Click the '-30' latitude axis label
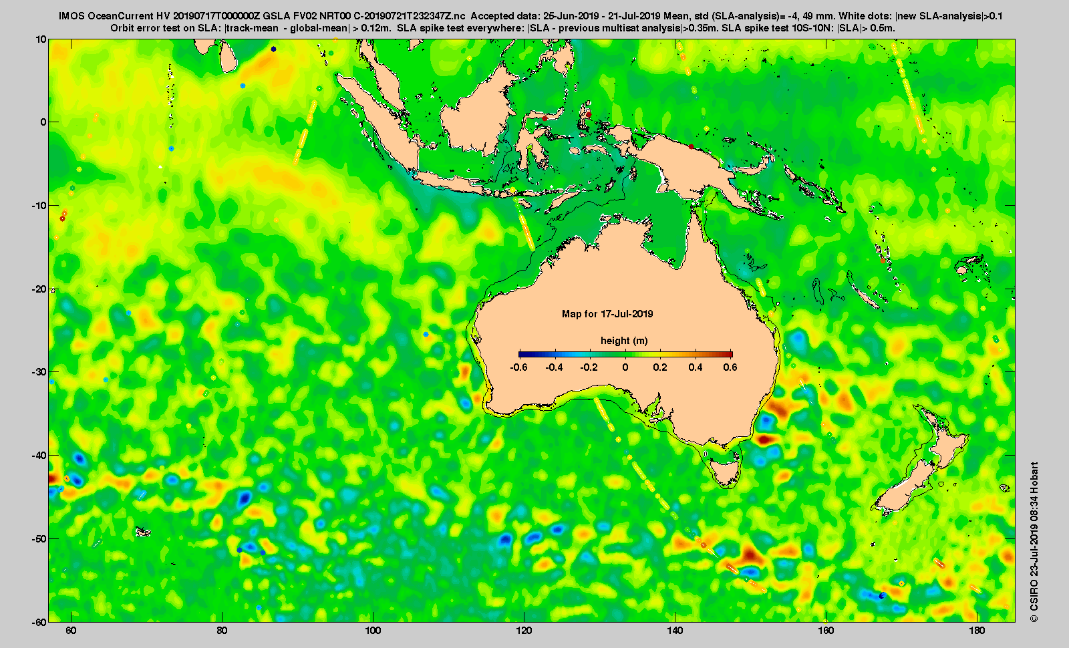The height and width of the screenshot is (648, 1069). pos(39,372)
